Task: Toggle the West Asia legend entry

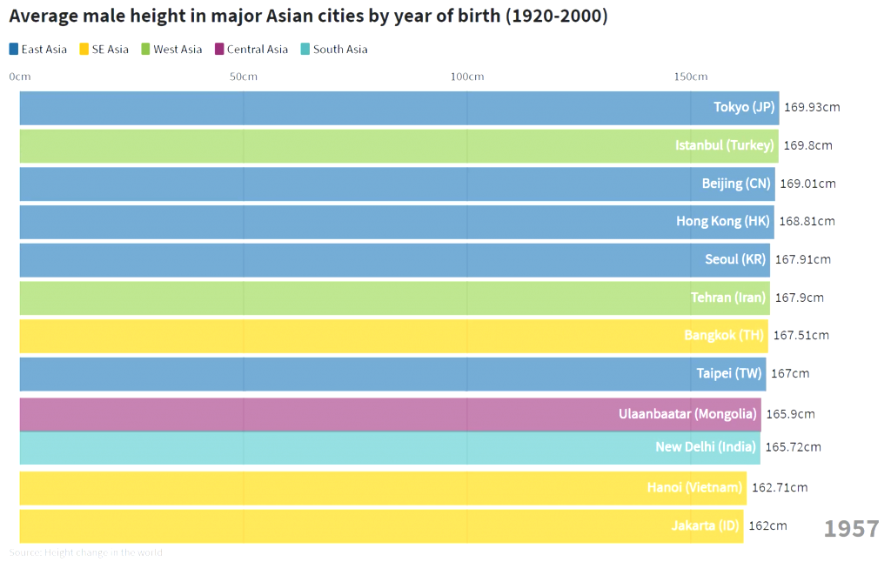Action: click(x=171, y=50)
